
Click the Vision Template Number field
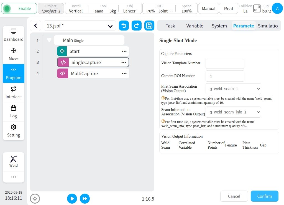click(225, 63)
